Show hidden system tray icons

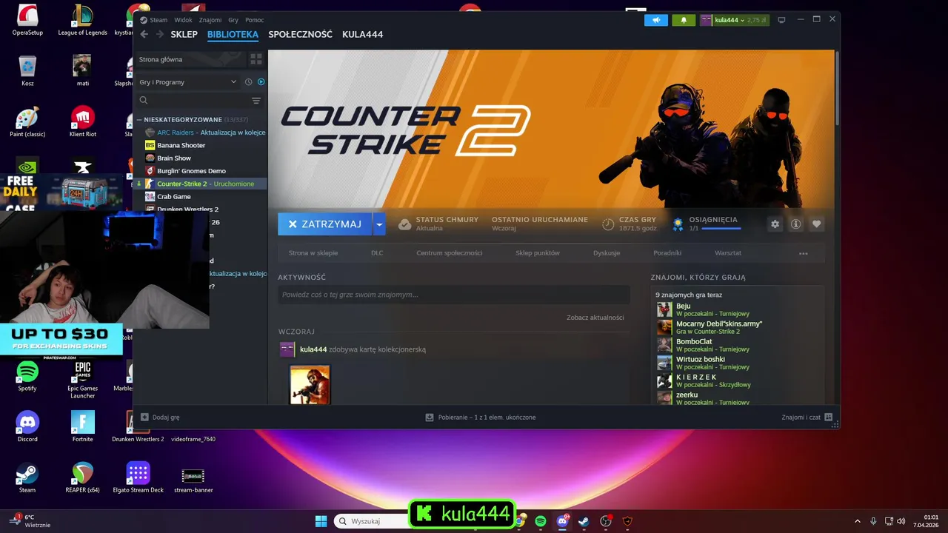(858, 521)
